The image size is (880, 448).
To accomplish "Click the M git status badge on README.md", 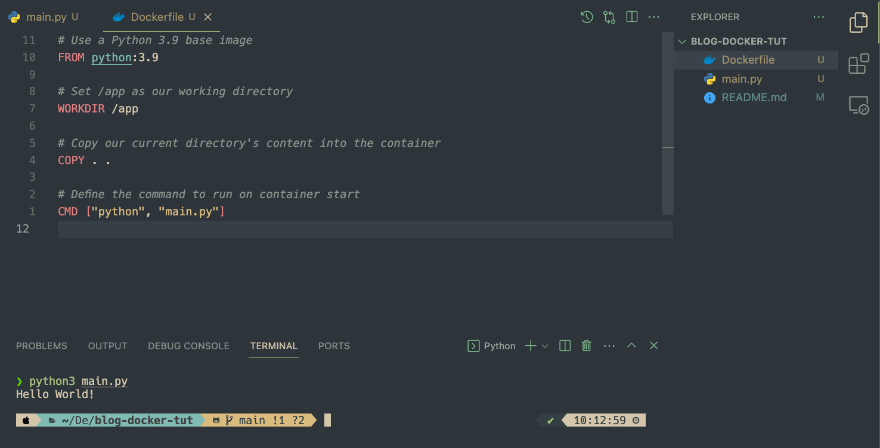I will tap(820, 98).
